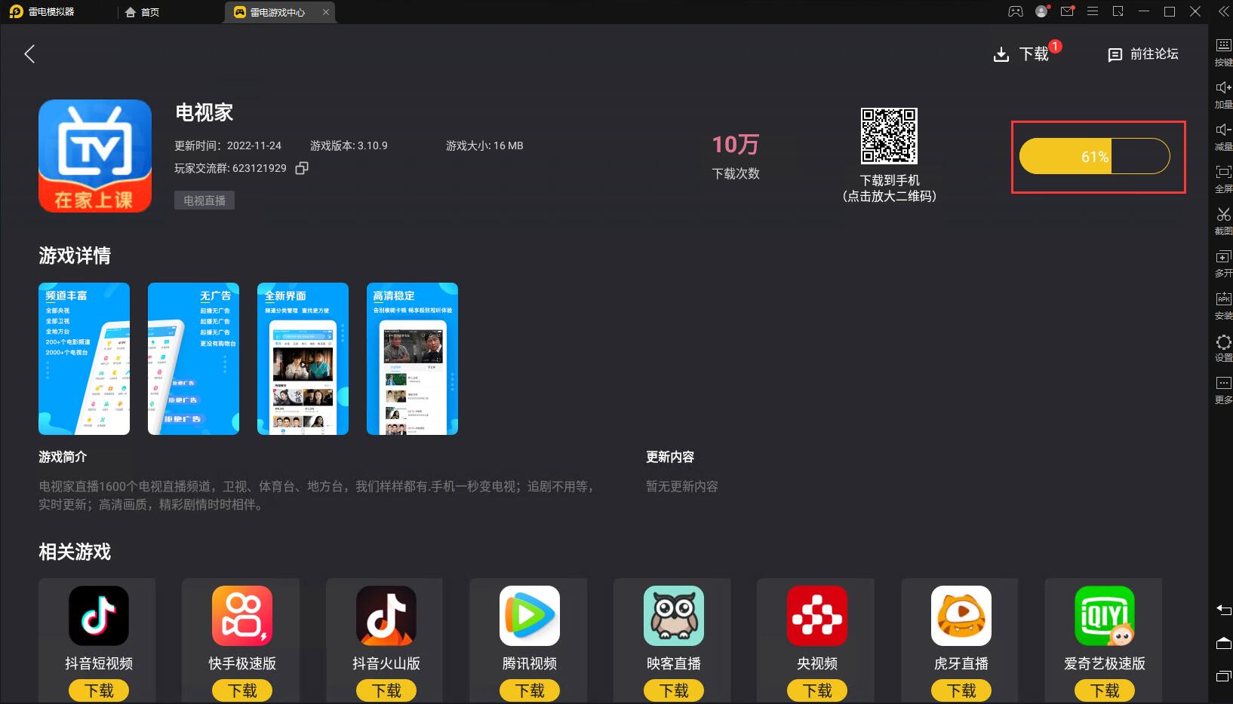Open the 高清稳定 screenshot thumbnail
The height and width of the screenshot is (704, 1233).
click(x=412, y=359)
